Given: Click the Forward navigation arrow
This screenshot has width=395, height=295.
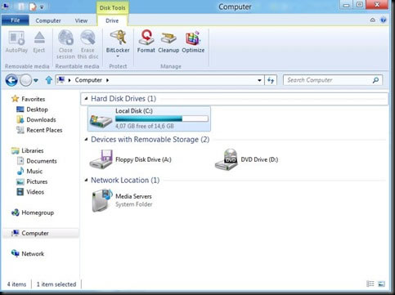Looking at the screenshot, I should coord(26,80).
